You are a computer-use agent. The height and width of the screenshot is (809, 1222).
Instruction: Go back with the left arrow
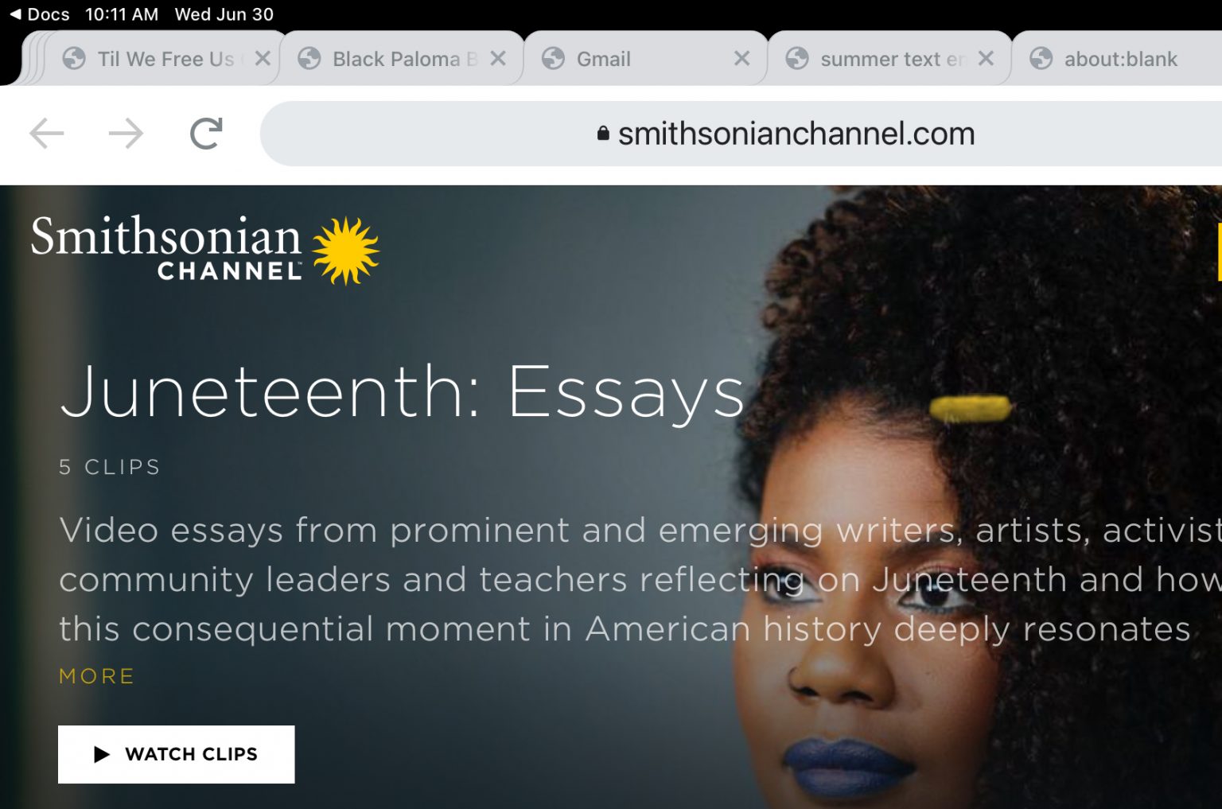click(x=47, y=133)
